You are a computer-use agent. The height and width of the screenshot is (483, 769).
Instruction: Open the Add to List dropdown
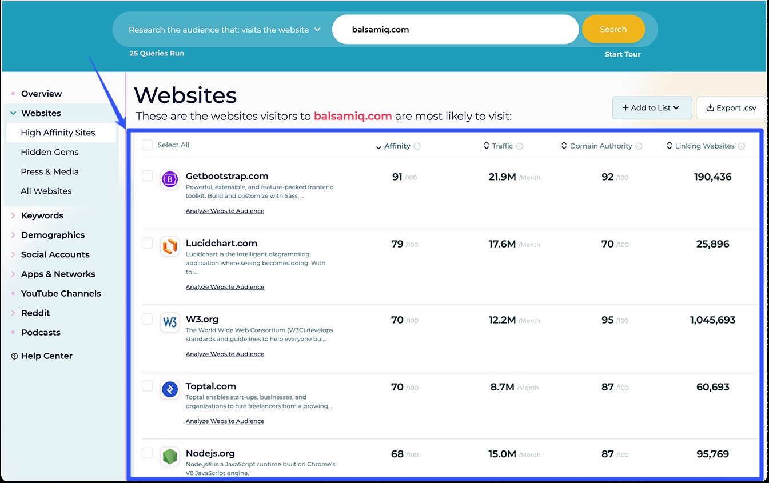point(652,107)
